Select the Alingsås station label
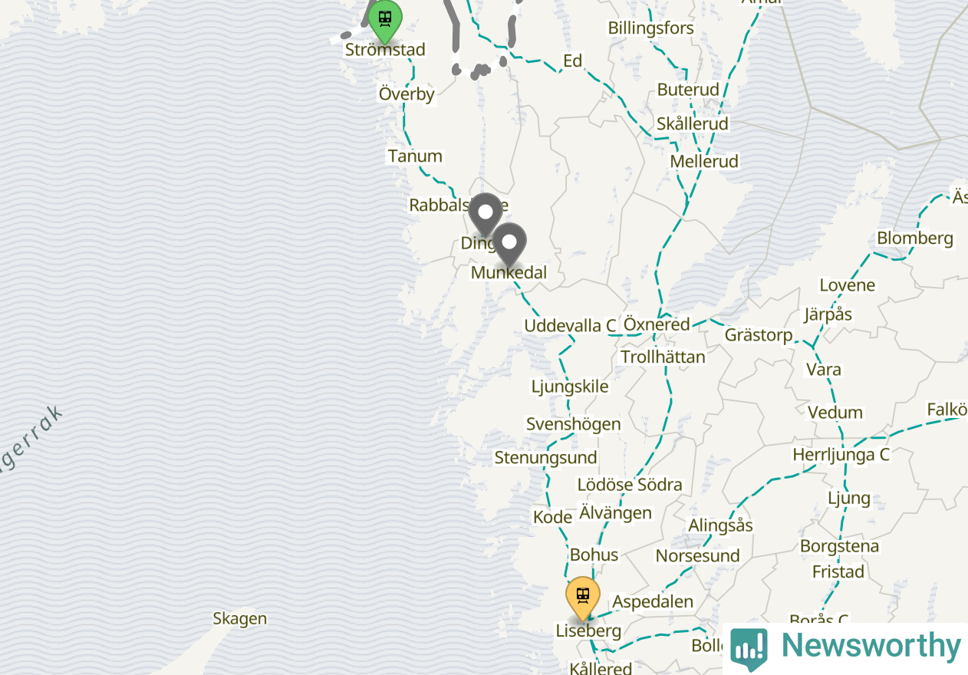Viewport: 968px width, 675px height. coord(720,525)
